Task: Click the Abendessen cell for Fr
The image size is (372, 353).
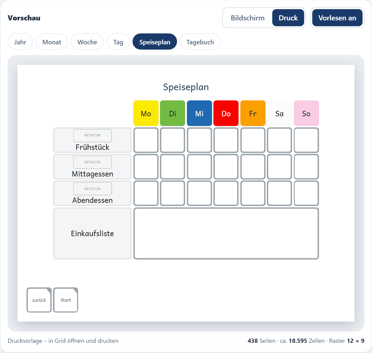Action: tap(253, 193)
